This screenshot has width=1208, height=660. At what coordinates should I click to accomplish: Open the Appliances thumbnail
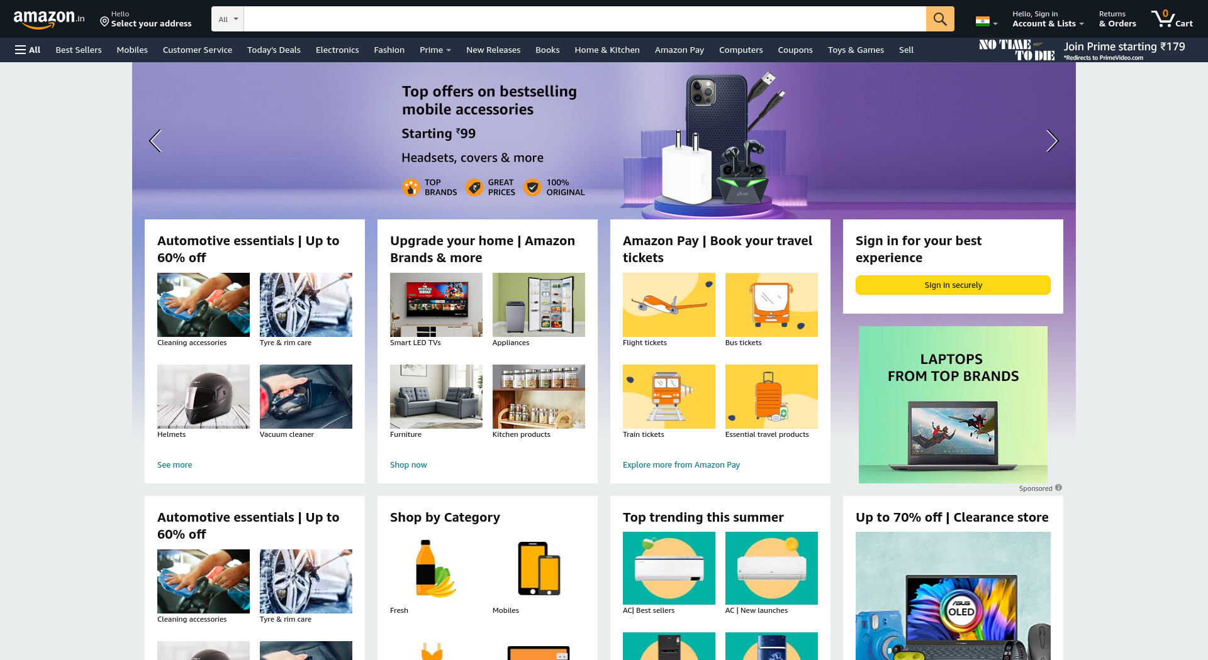pos(539,305)
